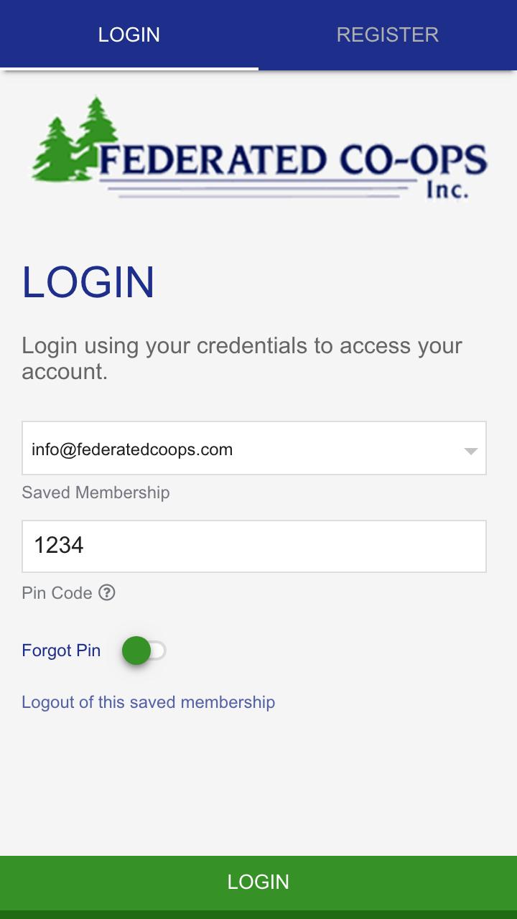Submit with the green LOGIN button at bottom
Viewport: 517px width, 919px height.
click(x=258, y=882)
